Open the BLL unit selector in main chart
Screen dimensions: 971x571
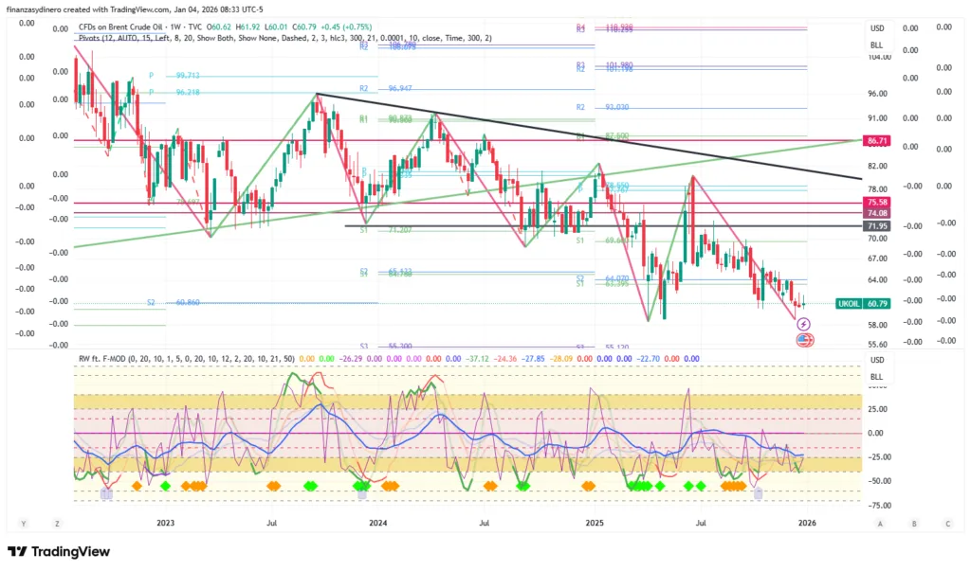click(877, 45)
